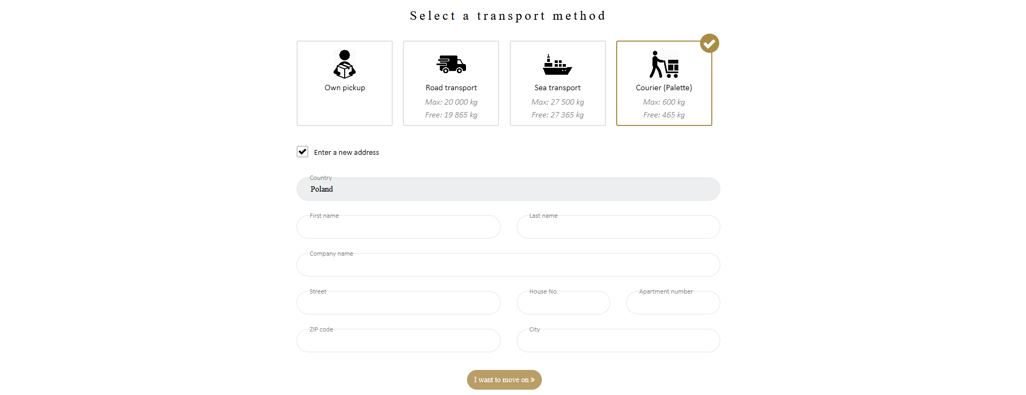Focus the Street input field
Viewport: 1026px width, 395px height.
click(x=398, y=303)
